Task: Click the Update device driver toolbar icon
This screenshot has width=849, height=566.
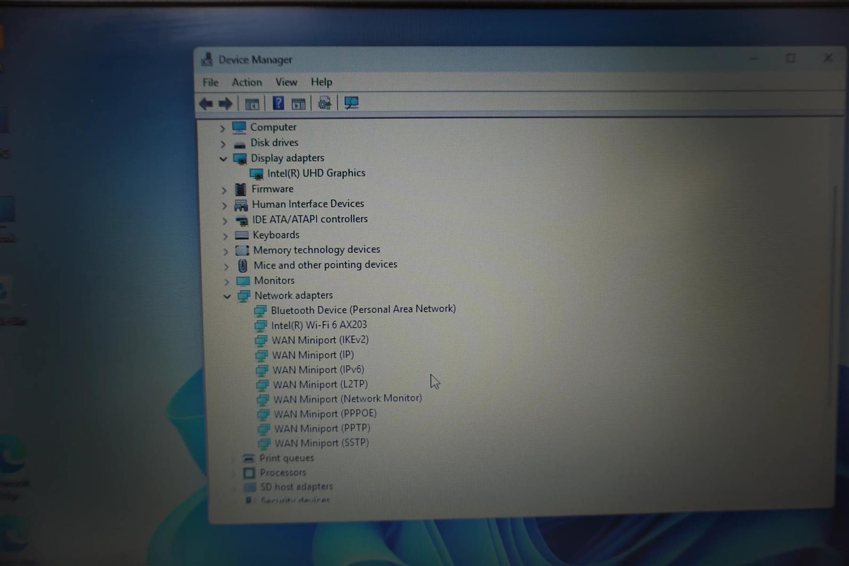Action: click(324, 103)
